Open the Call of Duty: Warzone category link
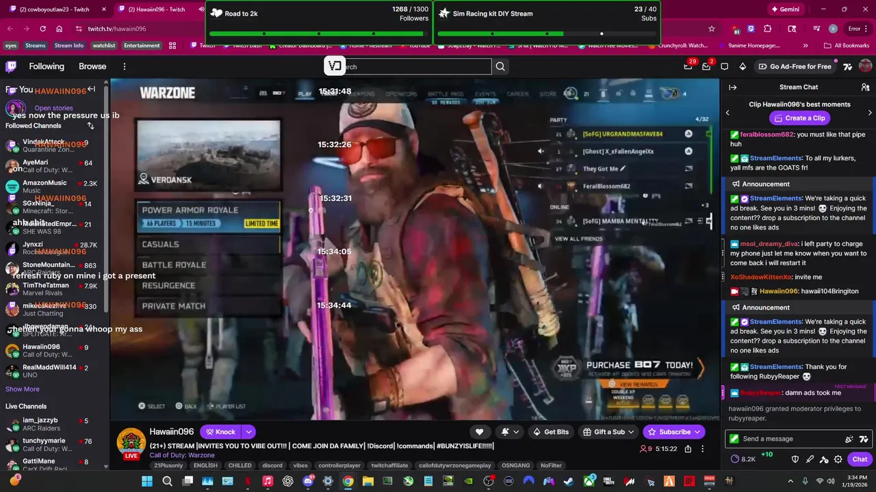The image size is (876, 492). (182, 455)
